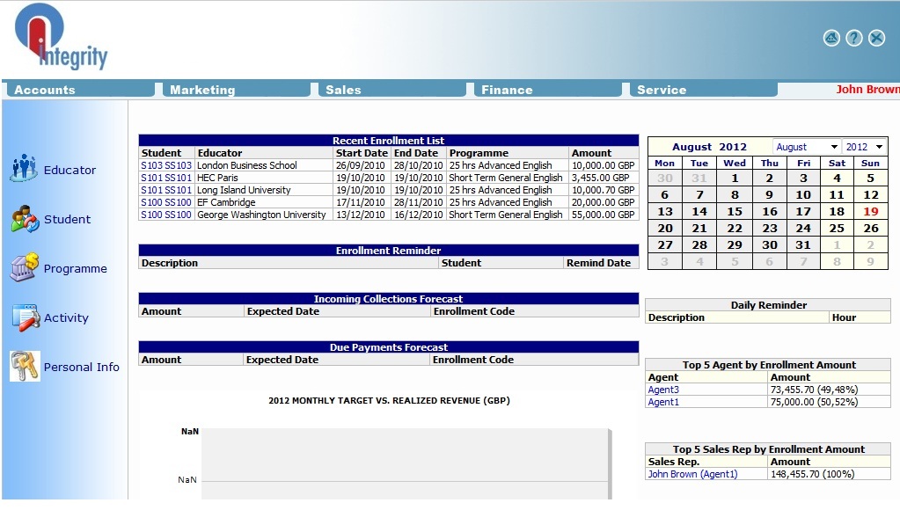Click the "16/12/2010" end date cell
900x532 pixels.
pos(419,215)
